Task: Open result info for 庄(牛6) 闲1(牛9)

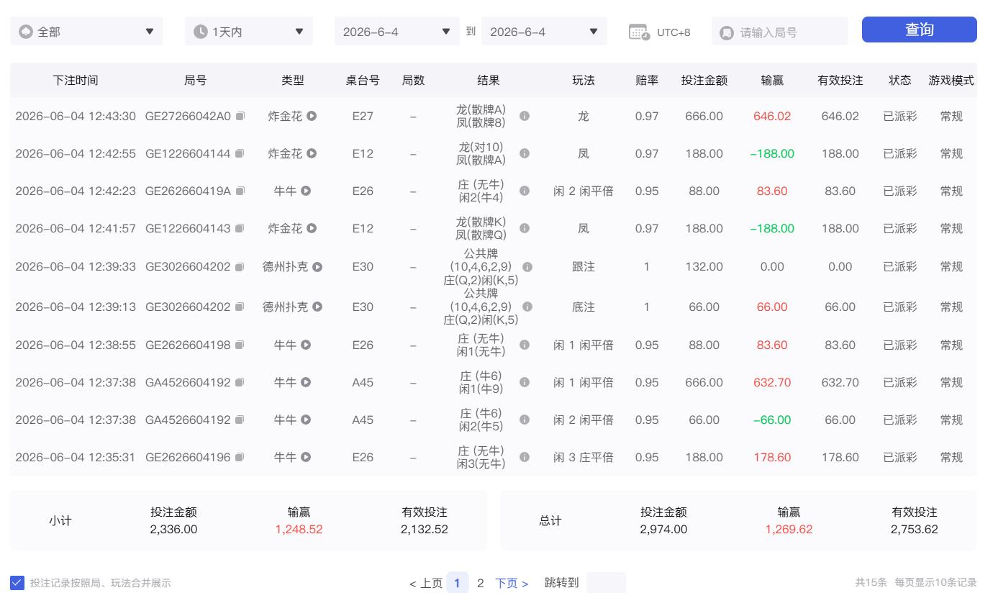Action: tap(525, 382)
